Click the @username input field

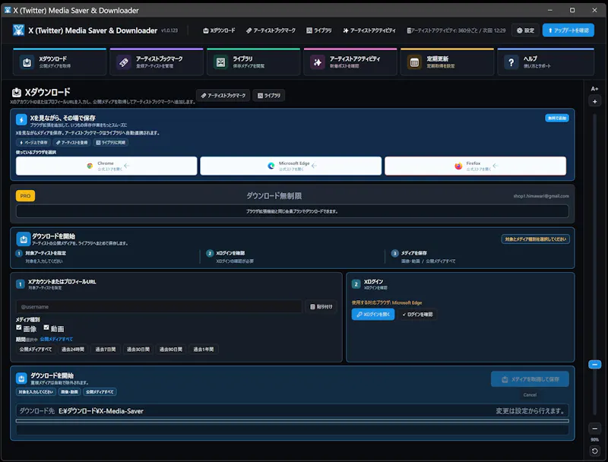pos(159,306)
